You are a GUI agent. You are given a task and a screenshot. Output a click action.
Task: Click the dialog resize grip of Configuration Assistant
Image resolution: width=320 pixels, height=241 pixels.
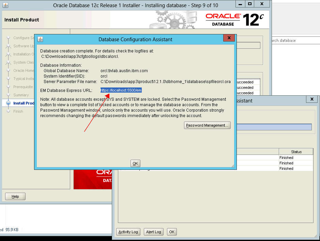[233, 166]
